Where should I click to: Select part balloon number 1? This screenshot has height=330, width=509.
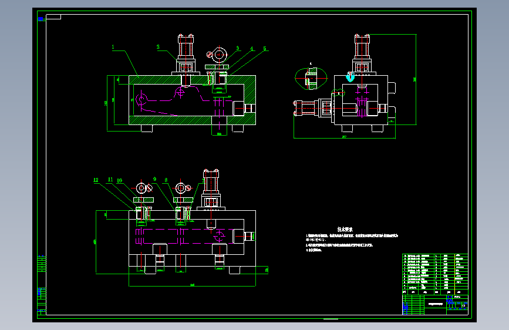pos(113,47)
